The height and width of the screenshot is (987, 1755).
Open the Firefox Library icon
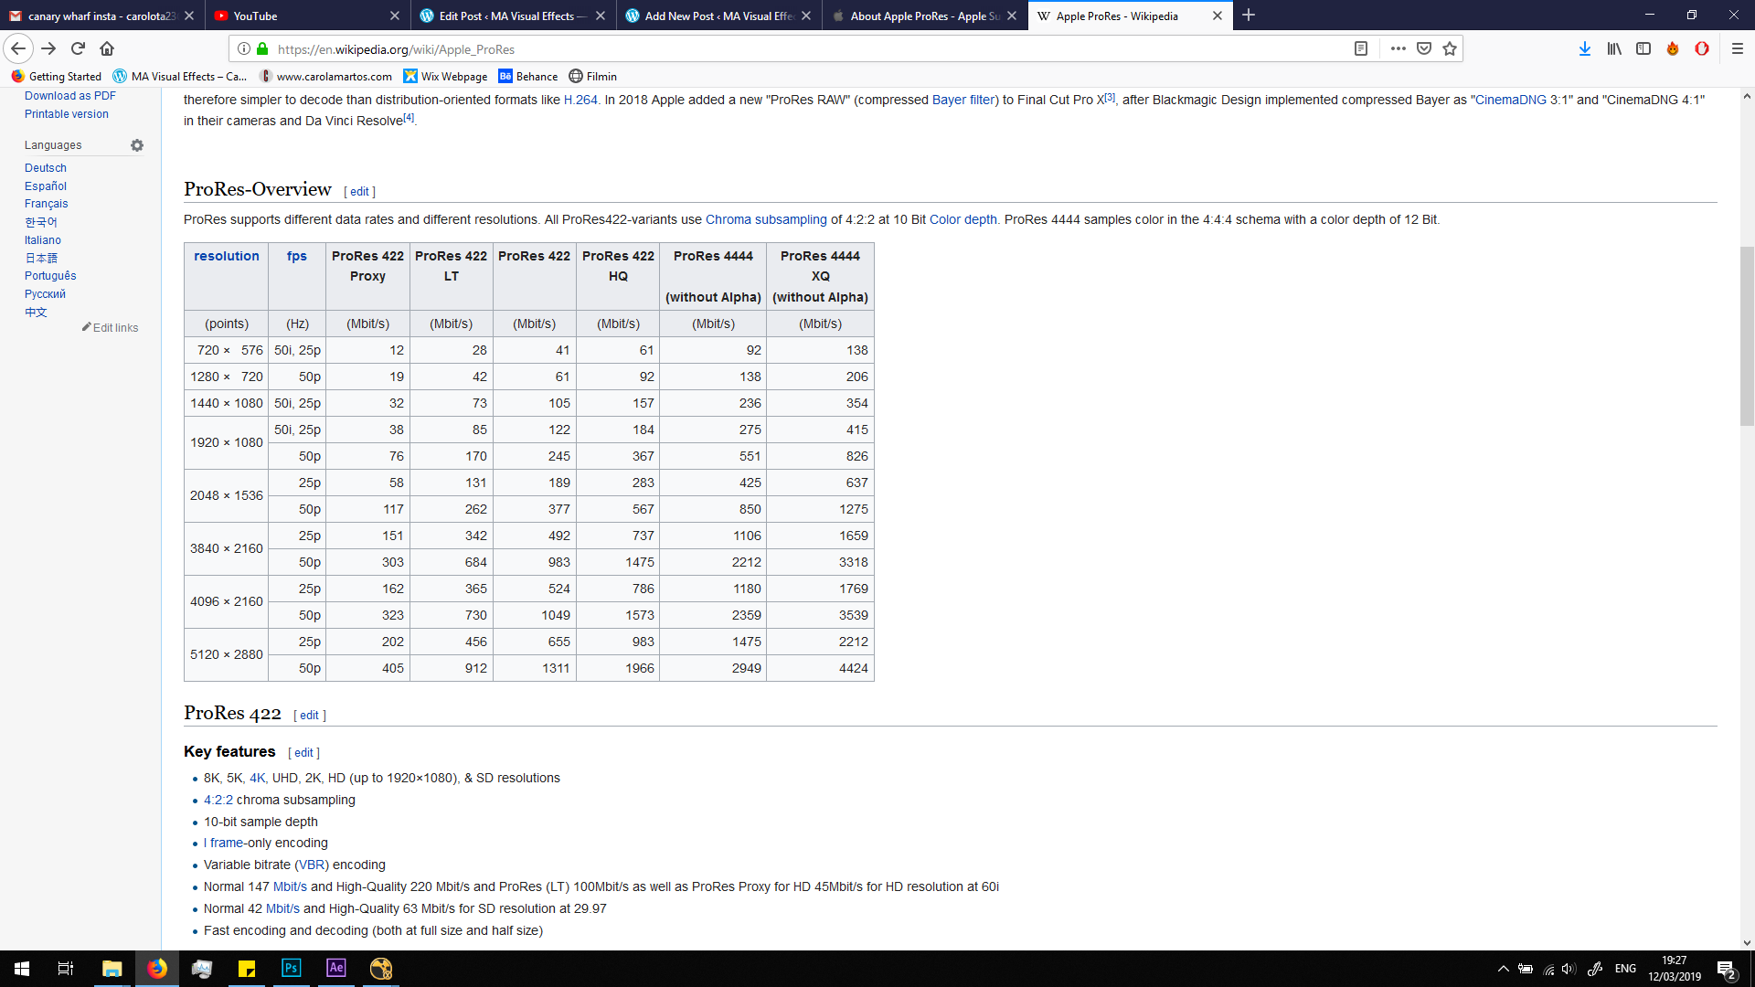click(1614, 49)
